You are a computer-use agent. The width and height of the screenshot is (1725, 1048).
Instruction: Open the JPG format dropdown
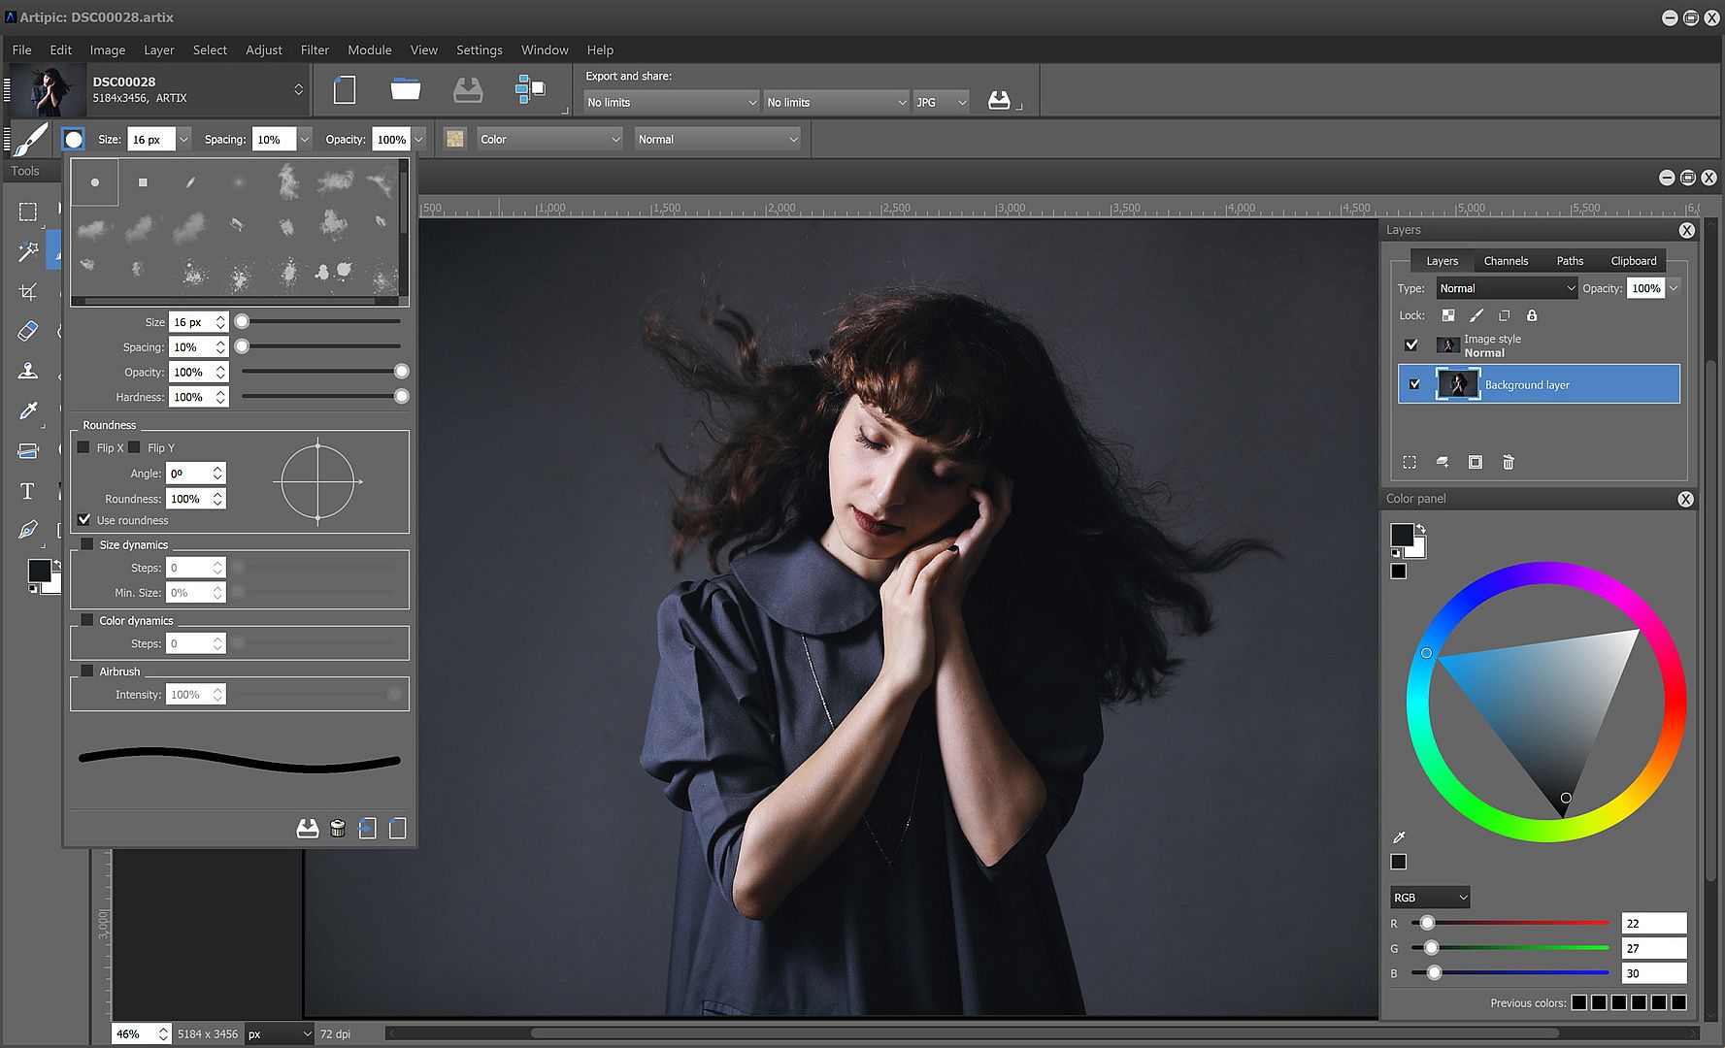941,102
